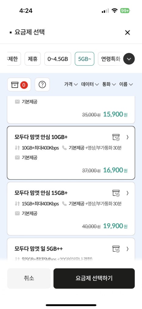Add 모두다 맘껏 안심 10GB+ to compare box
This screenshot has width=142, height=309.
pos(116,137)
